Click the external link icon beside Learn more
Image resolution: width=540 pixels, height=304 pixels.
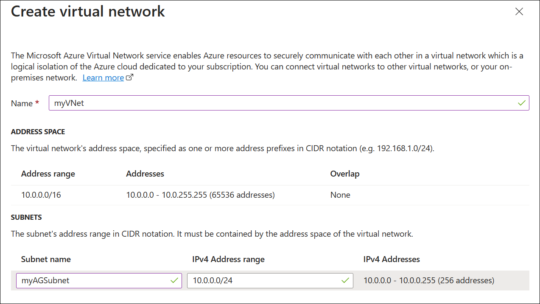click(x=130, y=76)
